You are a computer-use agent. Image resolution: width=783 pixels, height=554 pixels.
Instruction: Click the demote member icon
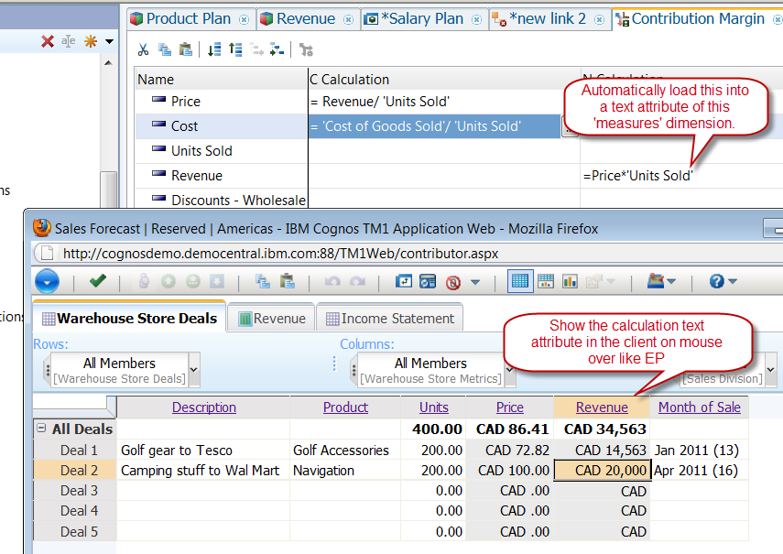(277, 49)
